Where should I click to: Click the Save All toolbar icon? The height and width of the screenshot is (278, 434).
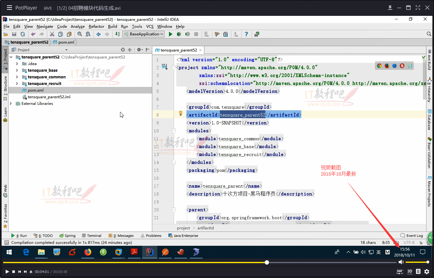pyautogui.click(x=14, y=34)
